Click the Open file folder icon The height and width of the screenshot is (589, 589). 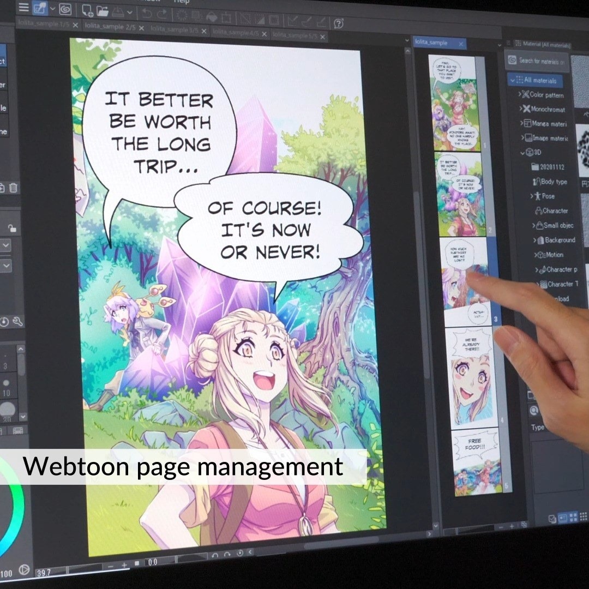tap(102, 11)
